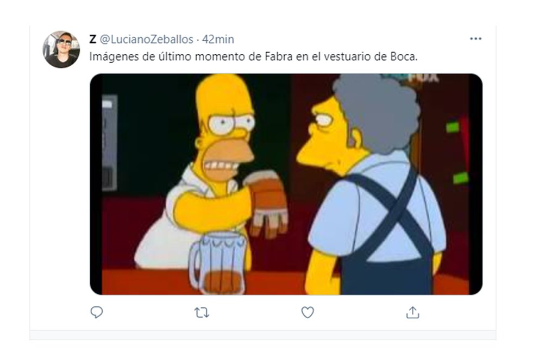Retweet this post using the arrows icon
This screenshot has height=359, width=539.
point(202,313)
